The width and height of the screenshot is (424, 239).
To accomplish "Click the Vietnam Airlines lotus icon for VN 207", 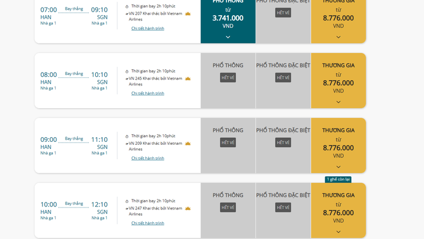I will pos(188,14).
